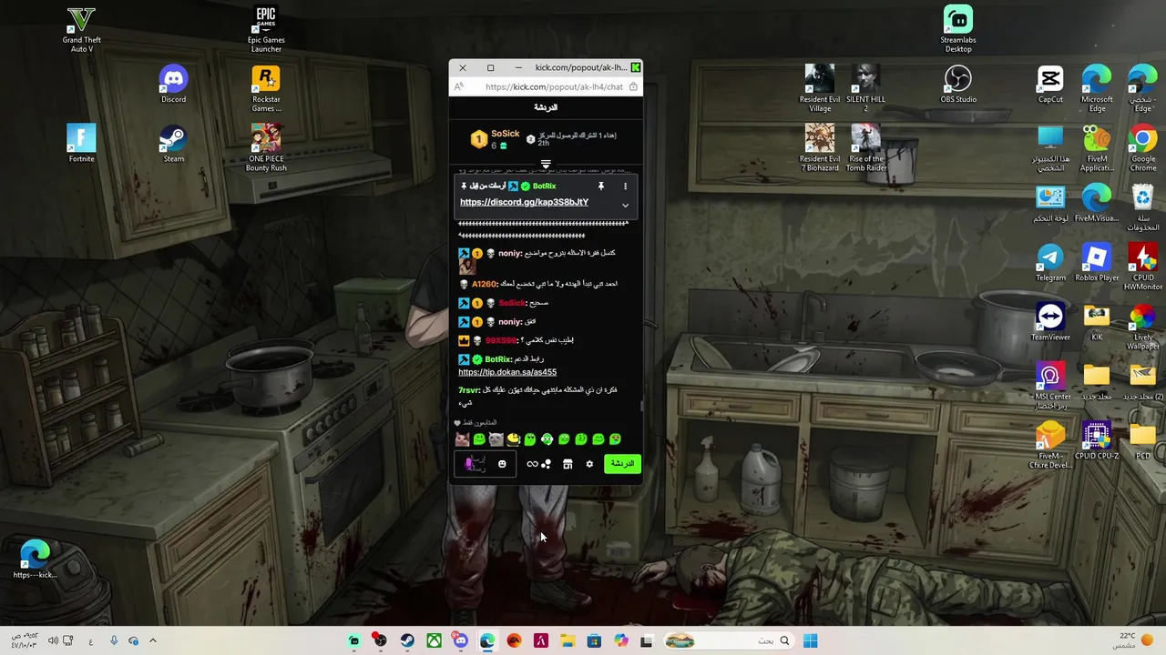Show hidden system tray icons chevron
Viewport: 1166px width, 655px height.
[152, 640]
